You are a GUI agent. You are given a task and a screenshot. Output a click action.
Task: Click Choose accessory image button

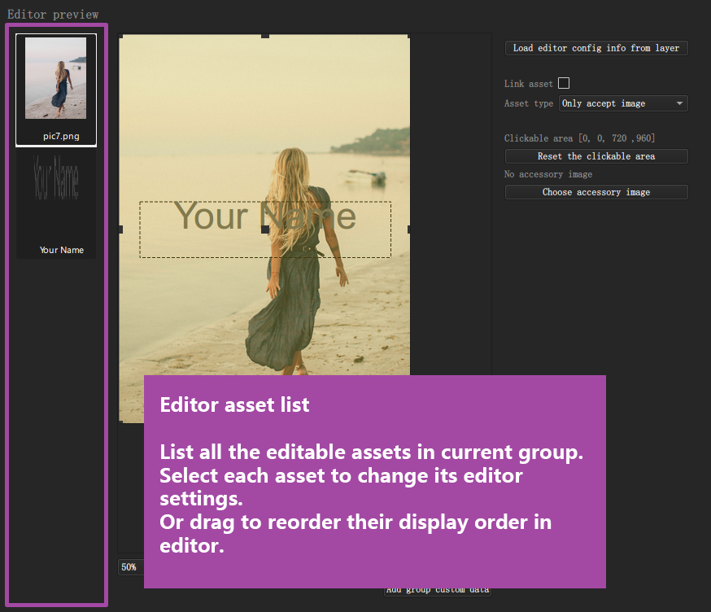coord(595,192)
